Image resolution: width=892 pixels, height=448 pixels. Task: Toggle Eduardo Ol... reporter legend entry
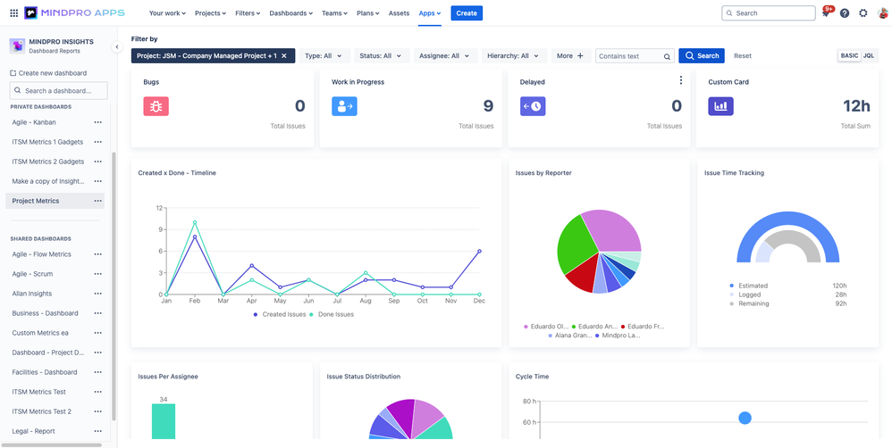(x=545, y=327)
